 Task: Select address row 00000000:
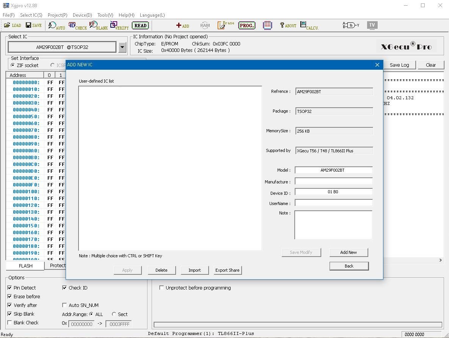[x=26, y=83]
